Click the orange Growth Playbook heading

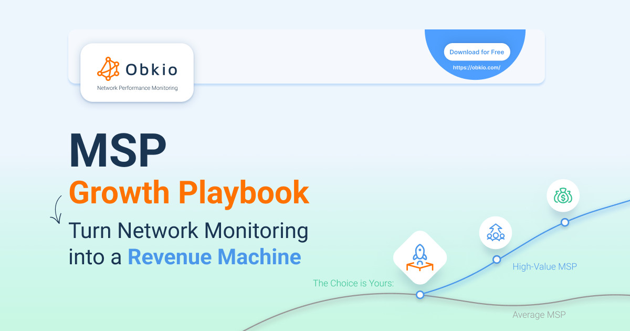tap(189, 192)
